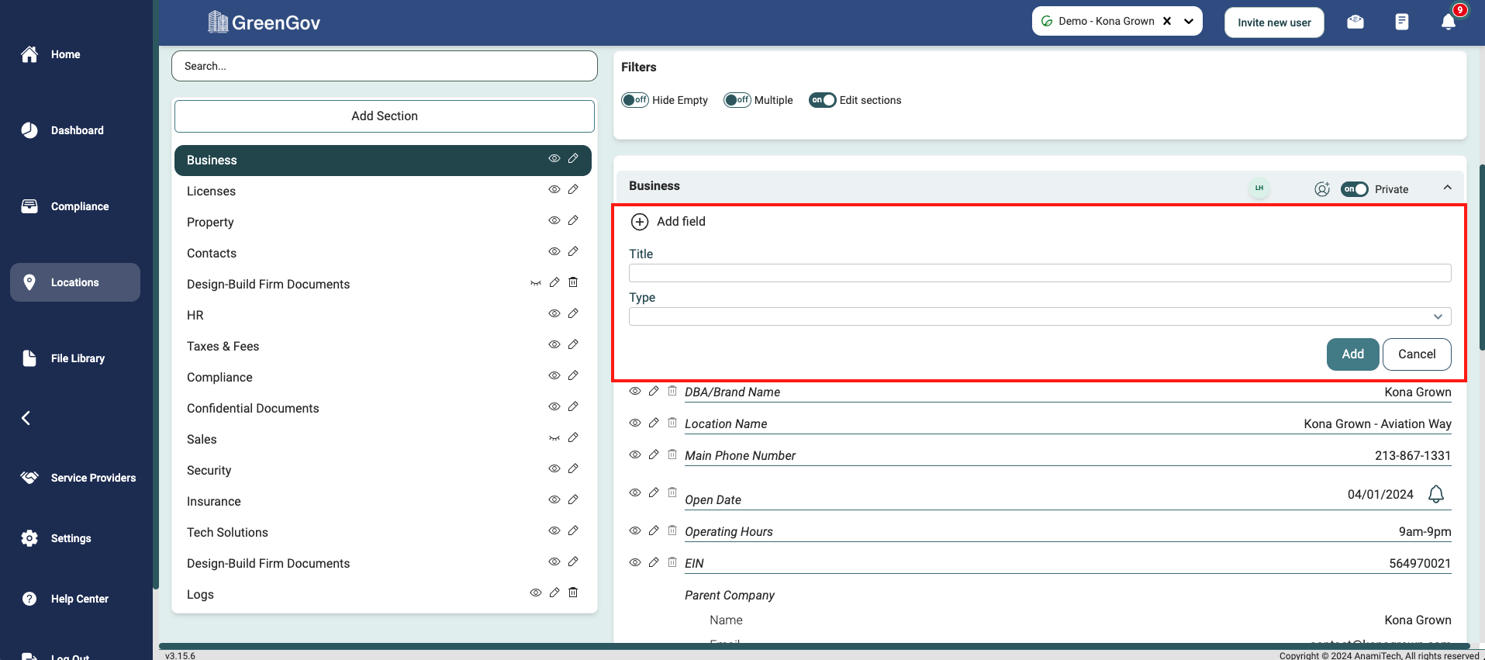
Task: Expand the Demo - Kona Grown selector
Action: point(1189,22)
